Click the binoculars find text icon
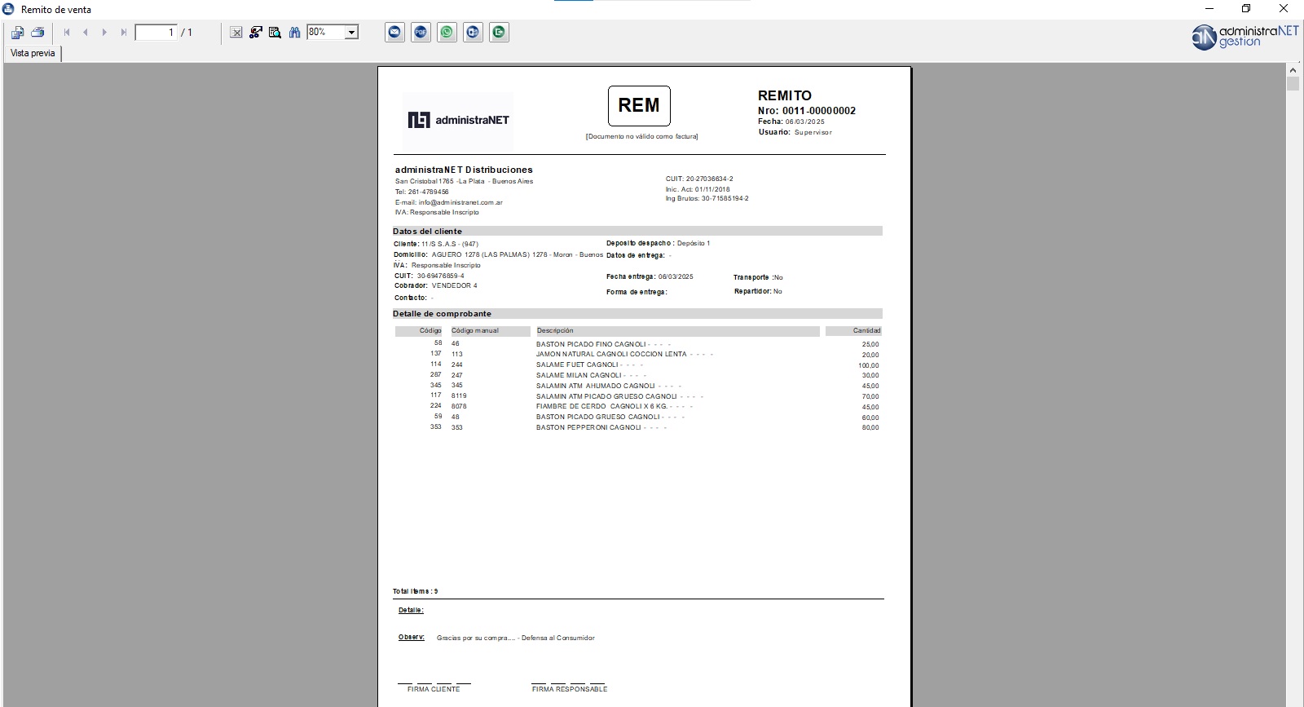 coord(295,33)
